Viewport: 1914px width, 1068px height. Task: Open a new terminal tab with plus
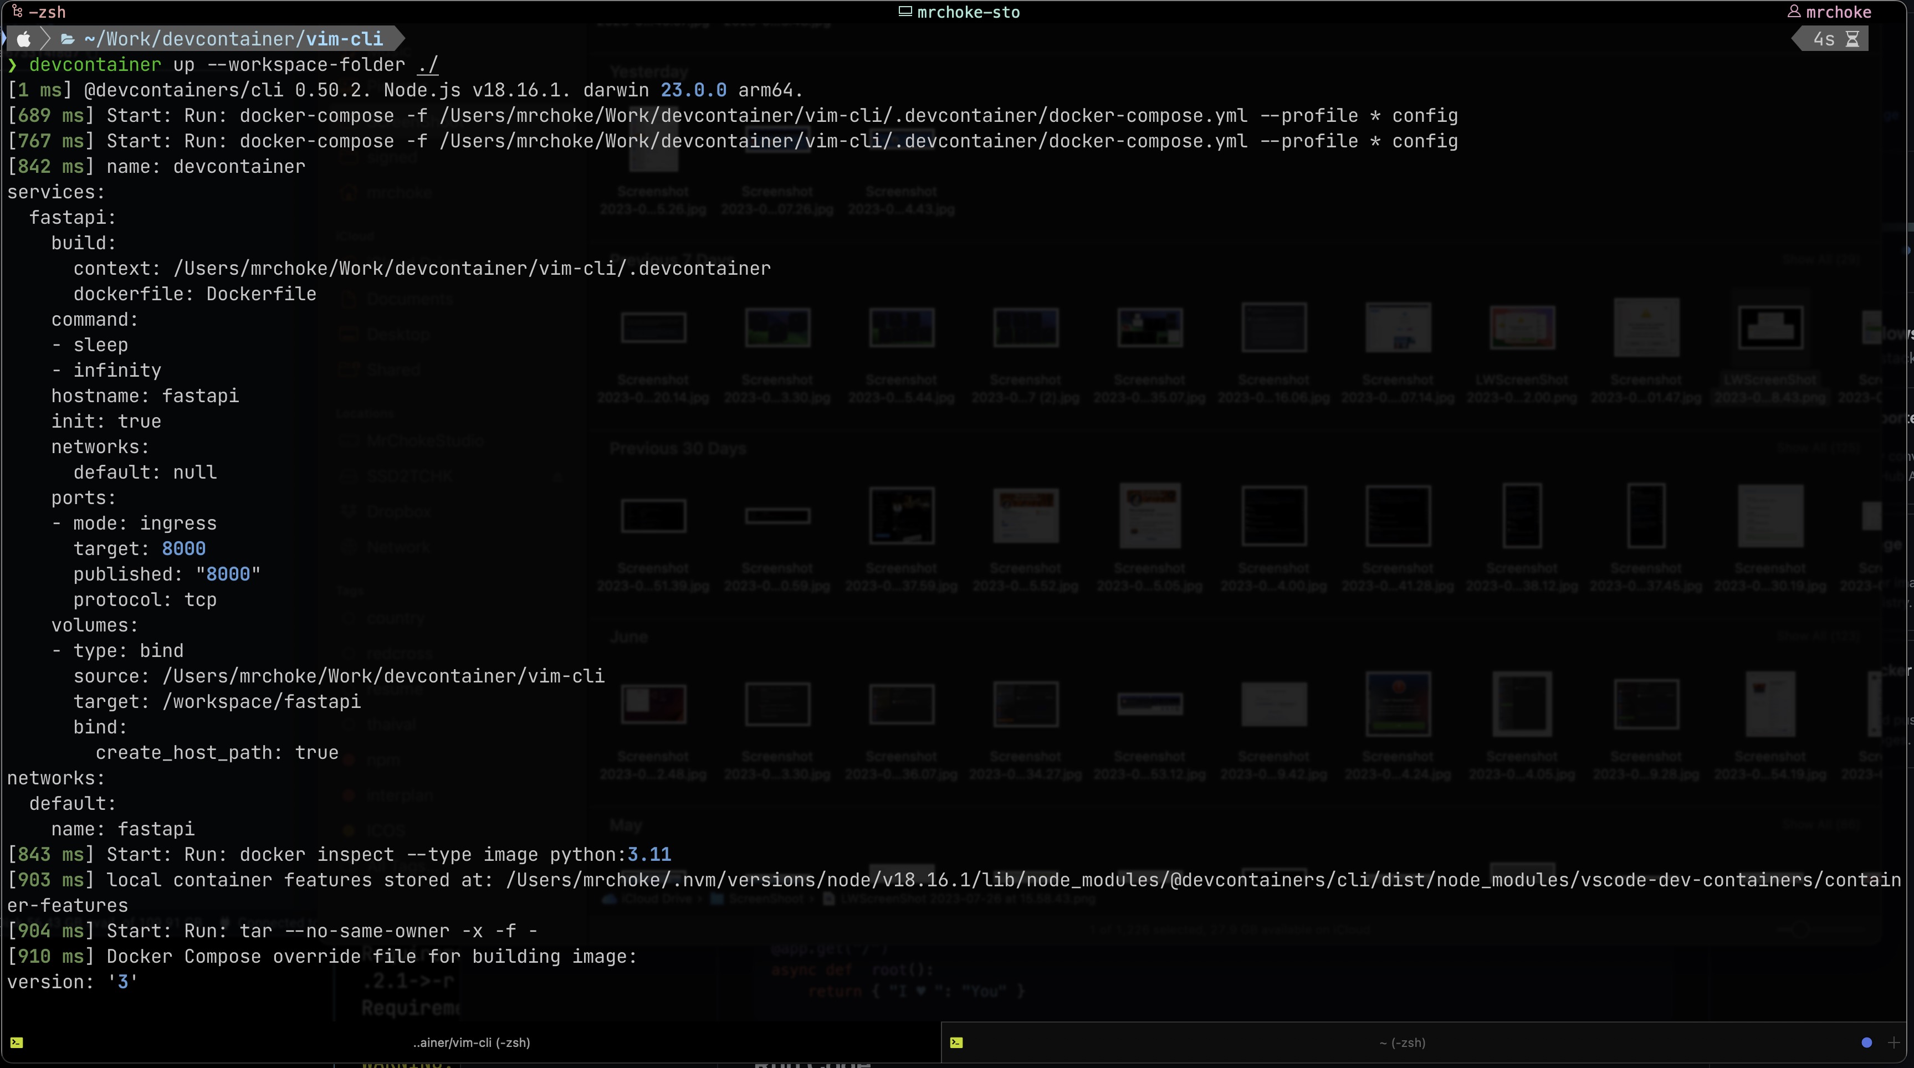point(1893,1043)
